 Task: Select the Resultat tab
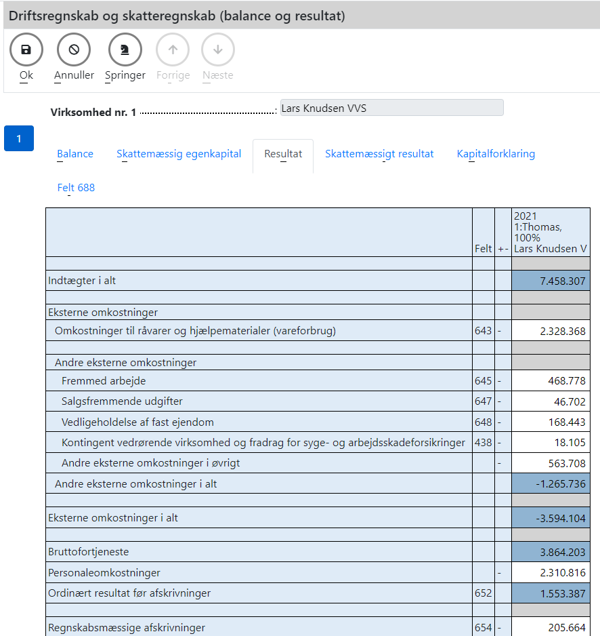[283, 154]
